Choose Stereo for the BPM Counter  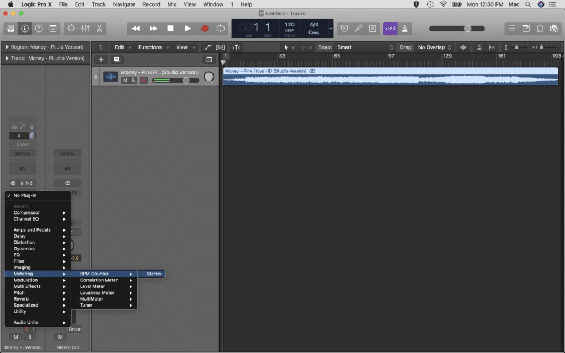tap(152, 274)
